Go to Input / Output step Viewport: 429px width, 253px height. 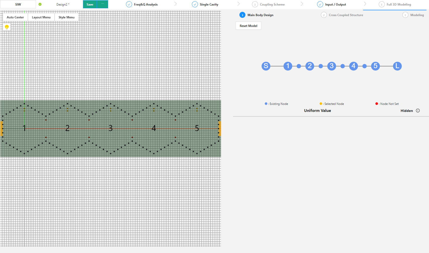[332, 4]
